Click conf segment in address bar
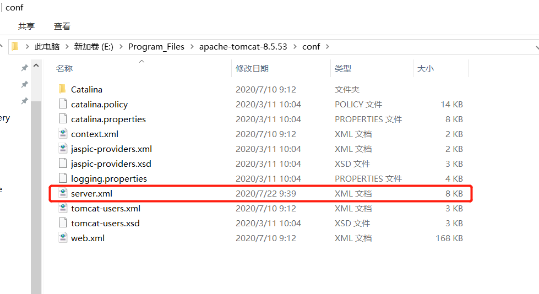This screenshot has height=294, width=539. (311, 47)
